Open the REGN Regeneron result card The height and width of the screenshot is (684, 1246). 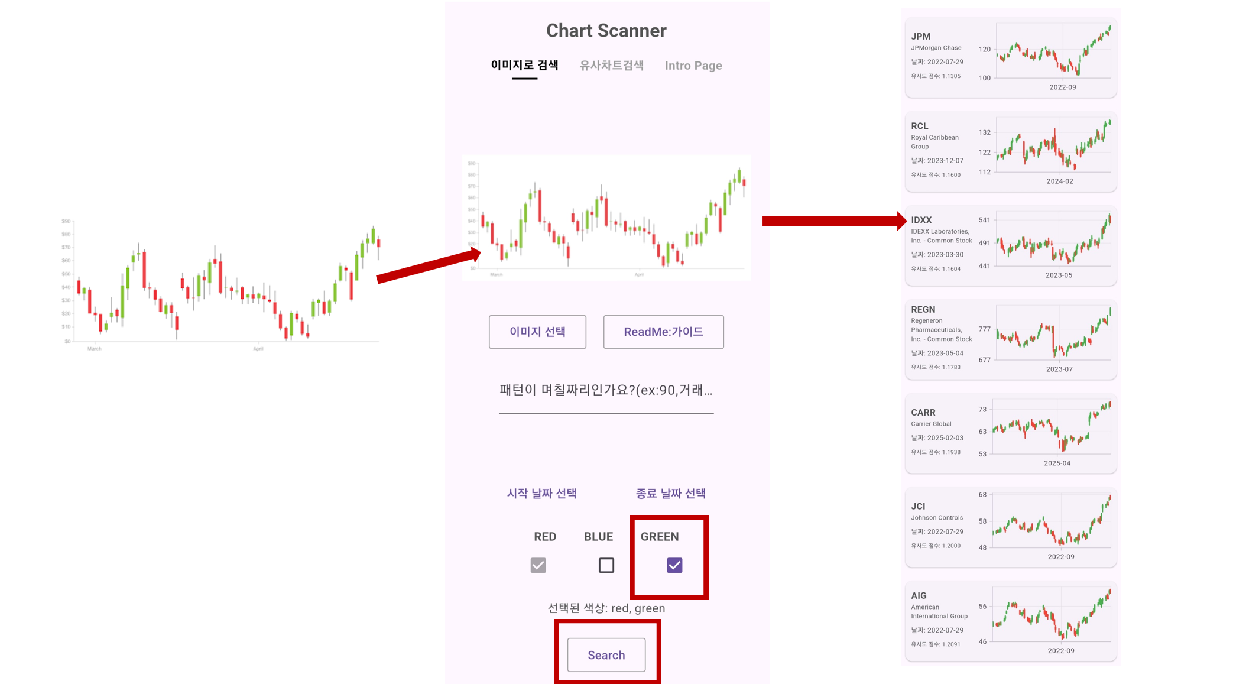(1011, 339)
